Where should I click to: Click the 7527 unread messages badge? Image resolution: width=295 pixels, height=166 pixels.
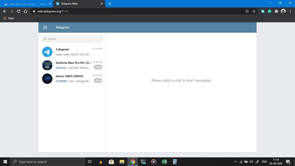[x=98, y=67]
